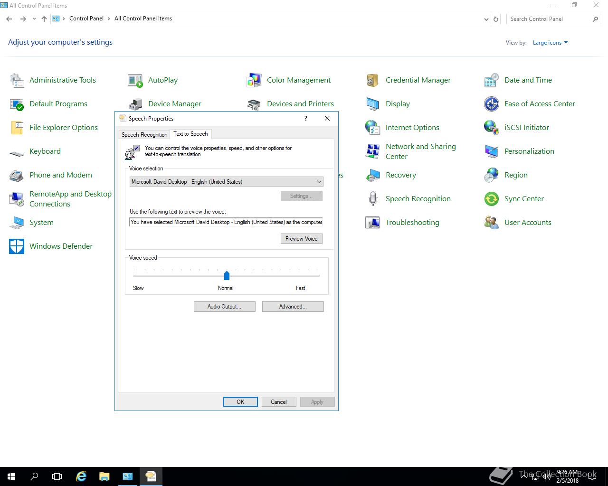Open File Explorer from the taskbar
Image resolution: width=608 pixels, height=486 pixels.
click(x=104, y=477)
